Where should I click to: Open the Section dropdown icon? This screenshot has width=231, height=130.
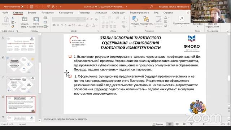coord(46,27)
